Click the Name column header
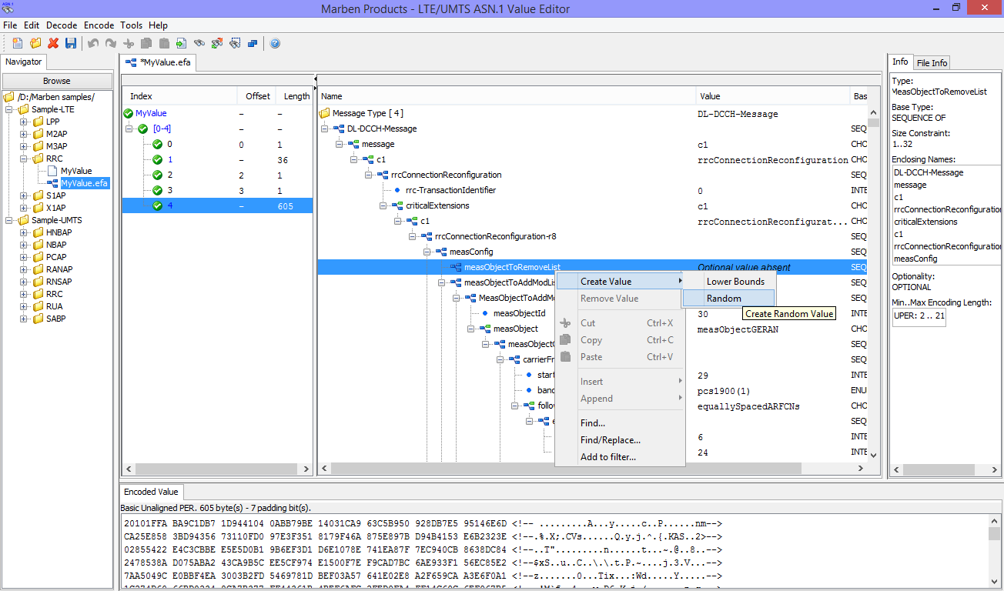1004x591 pixels. tap(507, 96)
